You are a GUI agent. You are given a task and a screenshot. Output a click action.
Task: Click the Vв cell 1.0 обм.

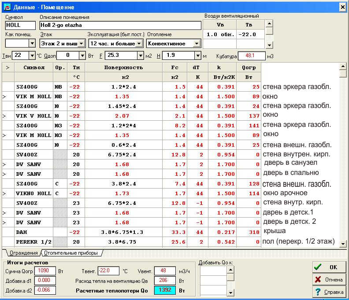(220, 34)
